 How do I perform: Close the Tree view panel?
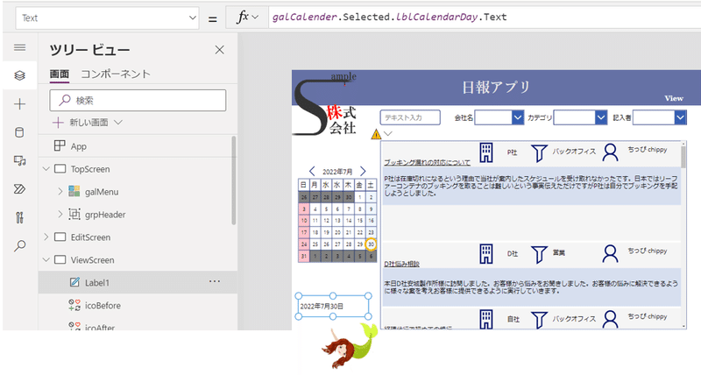(x=220, y=50)
